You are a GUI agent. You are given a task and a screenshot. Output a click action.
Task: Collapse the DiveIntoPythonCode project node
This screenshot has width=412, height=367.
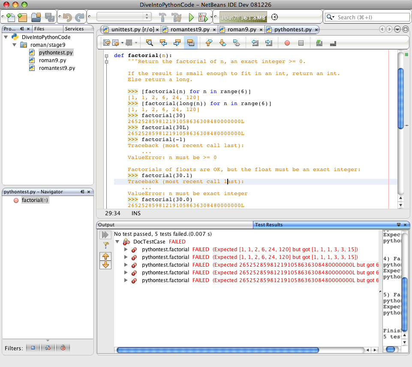(x=6, y=37)
